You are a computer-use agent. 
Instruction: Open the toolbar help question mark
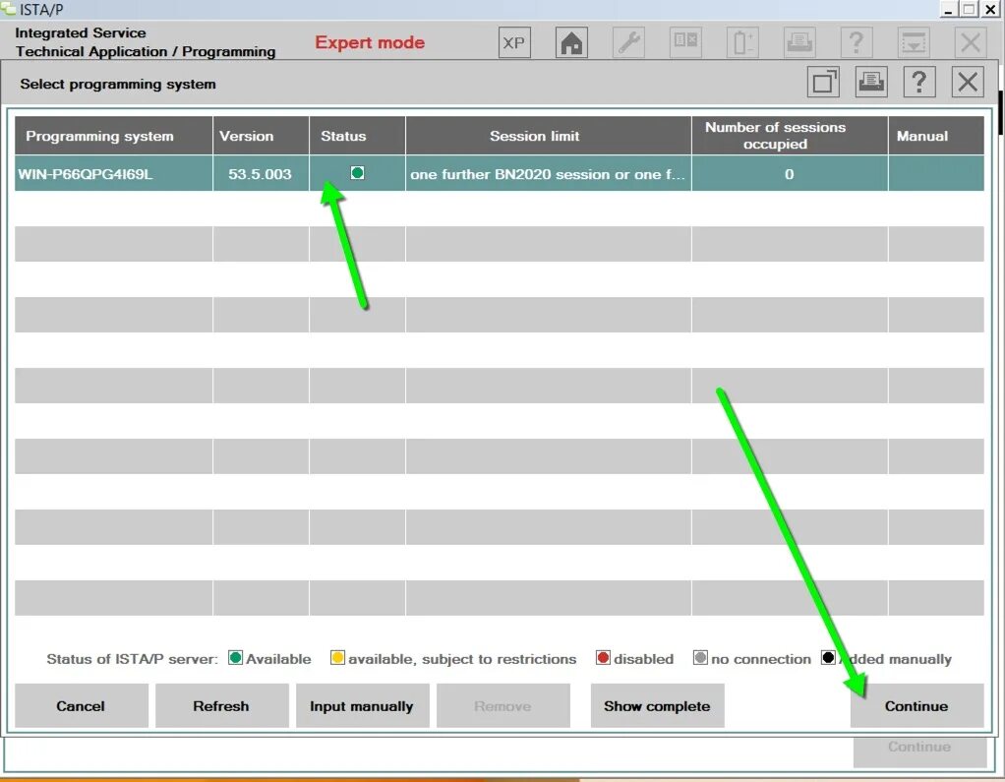click(x=857, y=43)
